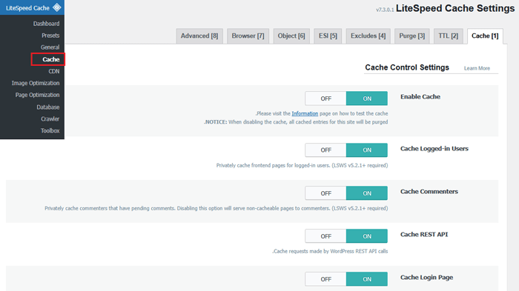Image resolution: width=519 pixels, height=291 pixels.
Task: Click the 'Privately cache commenters' description
Action: coord(216,208)
